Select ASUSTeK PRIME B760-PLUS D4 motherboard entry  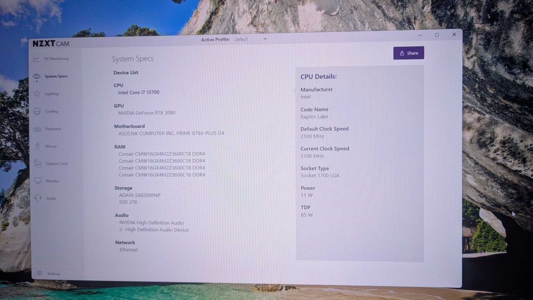tap(171, 133)
